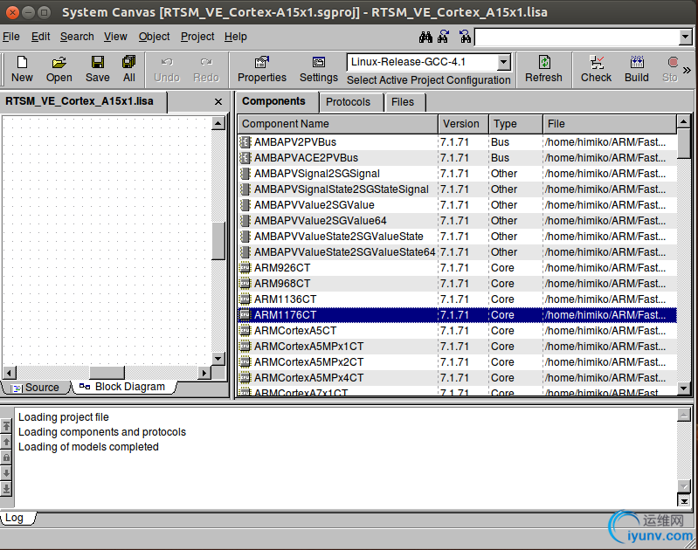698x550 pixels.
Task: Click the ARM926CT component icon
Action: point(245,268)
